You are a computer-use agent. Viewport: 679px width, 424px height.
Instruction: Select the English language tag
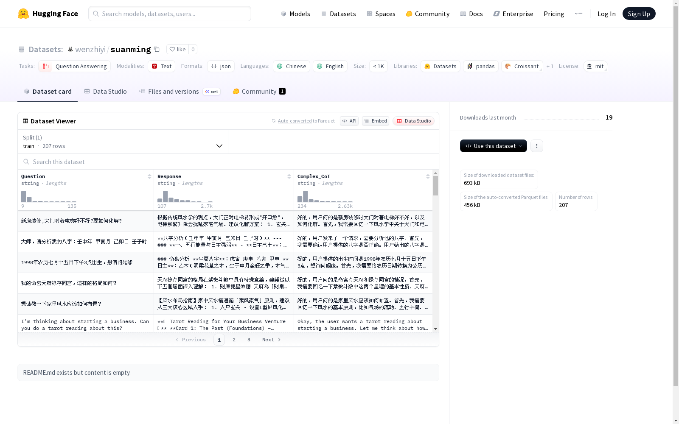(x=330, y=66)
